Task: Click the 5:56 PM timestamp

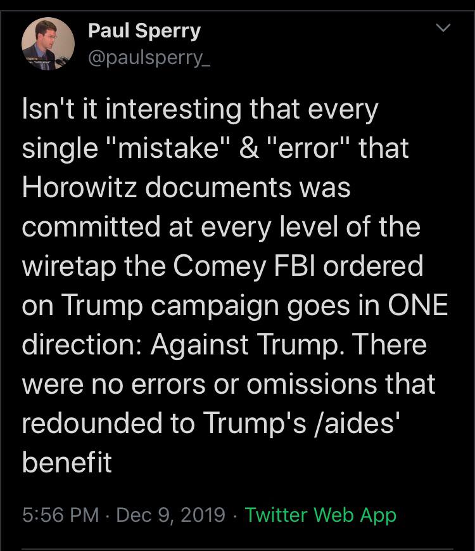Action: click(x=61, y=515)
